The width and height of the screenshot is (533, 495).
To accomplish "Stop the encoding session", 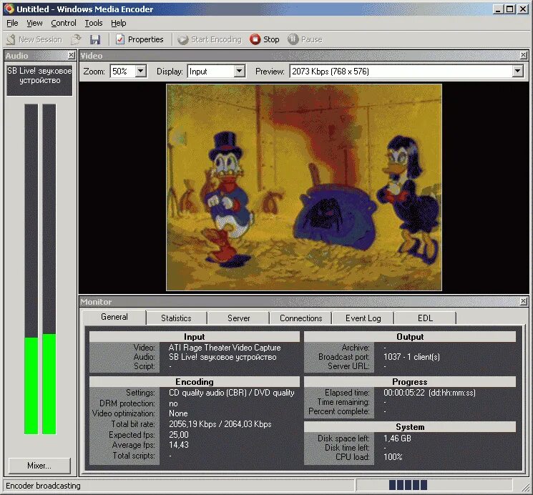I will (265, 39).
